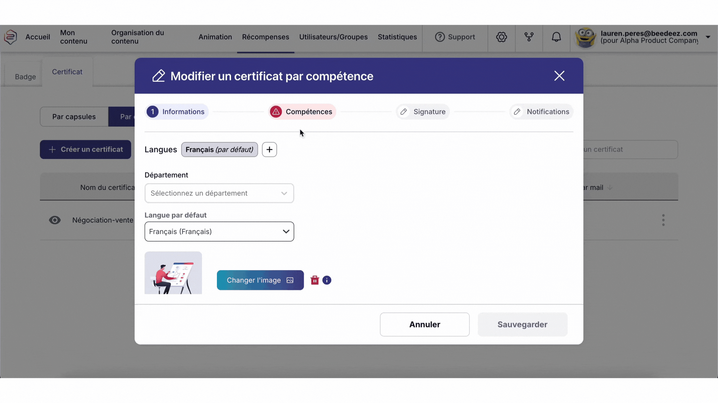
Task: Switch to the Badge tab
Action: (25, 77)
